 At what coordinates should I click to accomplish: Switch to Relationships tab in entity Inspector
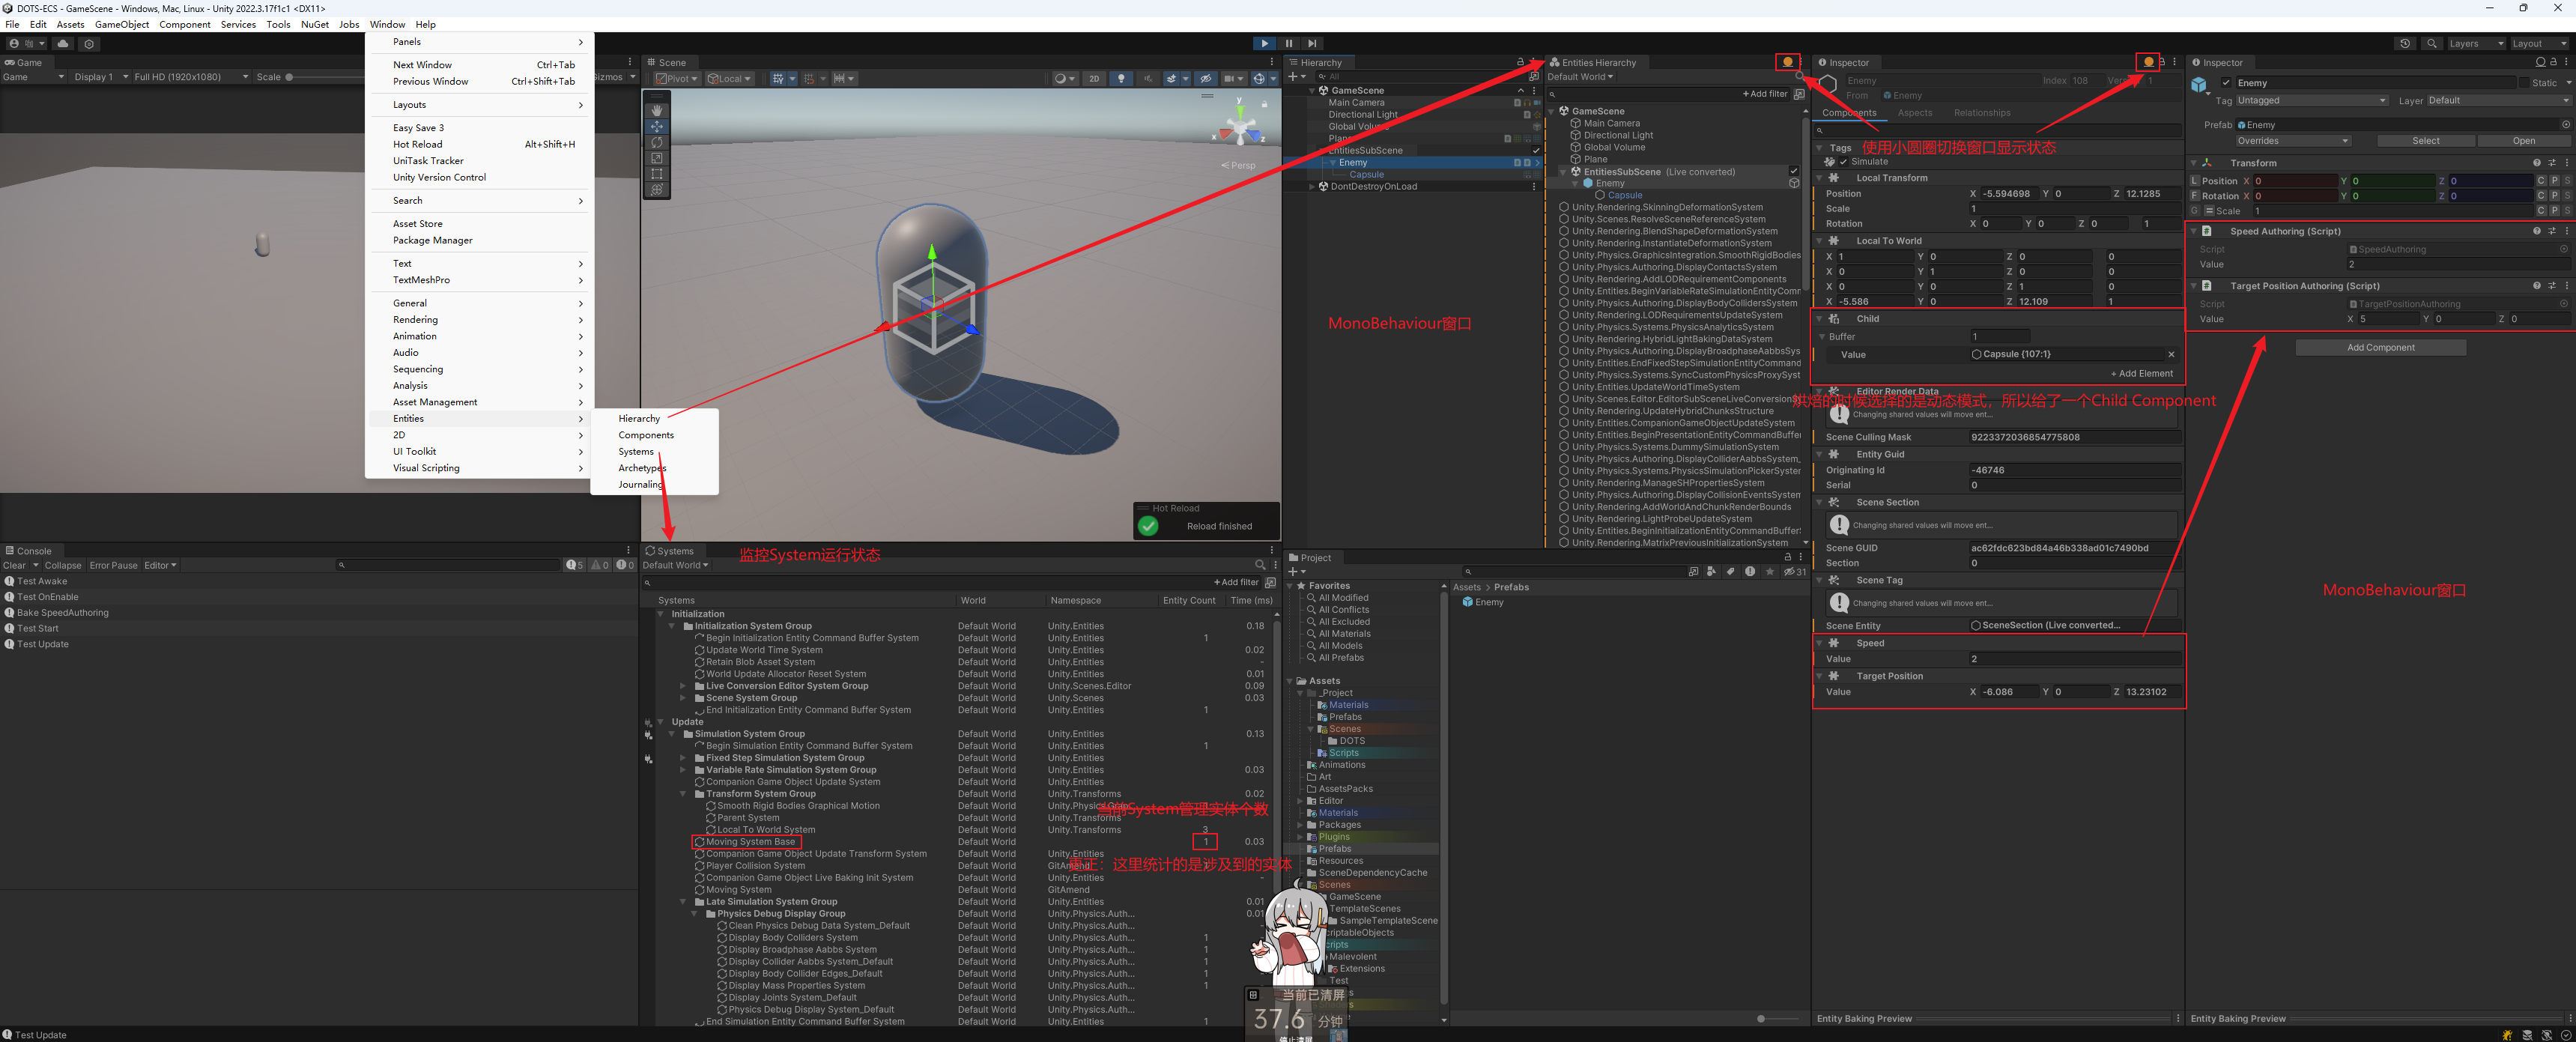click(x=1981, y=113)
